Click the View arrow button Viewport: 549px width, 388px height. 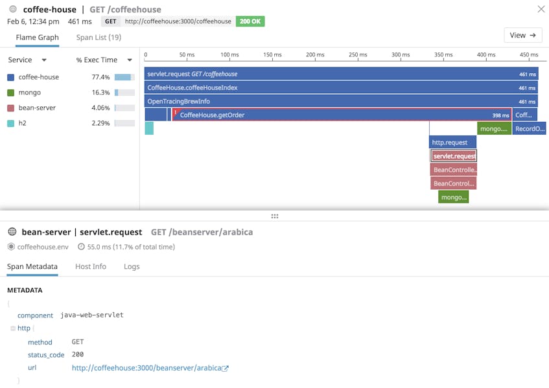522,35
